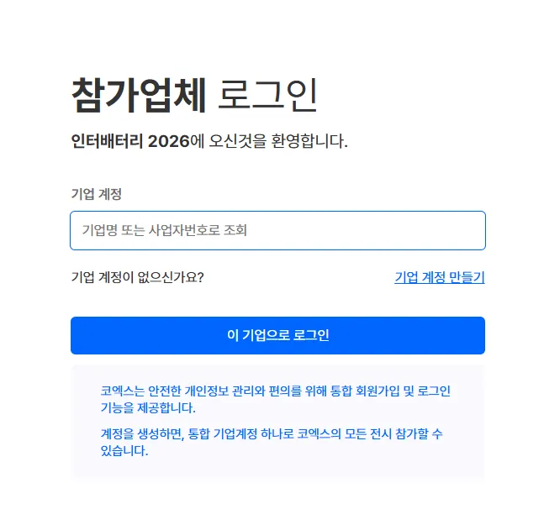
Task: Click the 통합 기업계정 하나로 phrase
Action: pyautogui.click(x=240, y=433)
